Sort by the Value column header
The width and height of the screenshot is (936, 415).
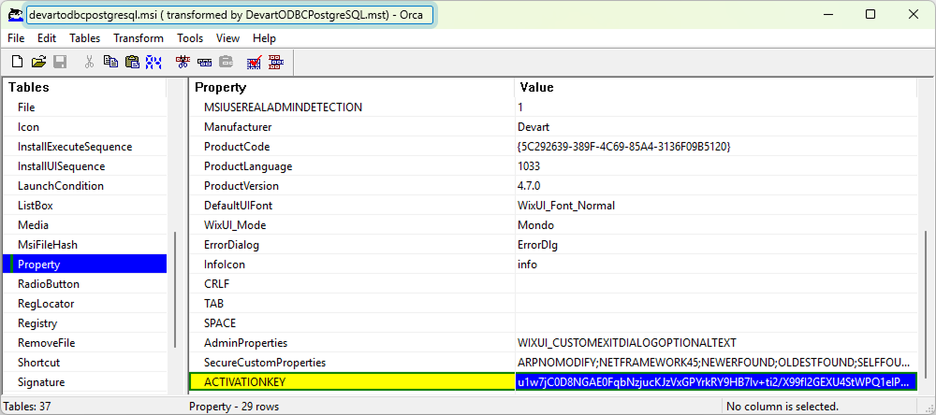716,88
